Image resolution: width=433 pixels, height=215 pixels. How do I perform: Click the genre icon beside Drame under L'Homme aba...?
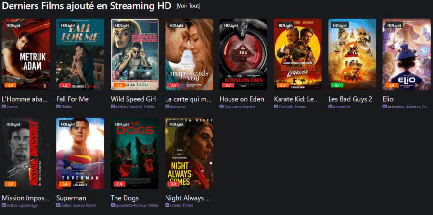4,107
